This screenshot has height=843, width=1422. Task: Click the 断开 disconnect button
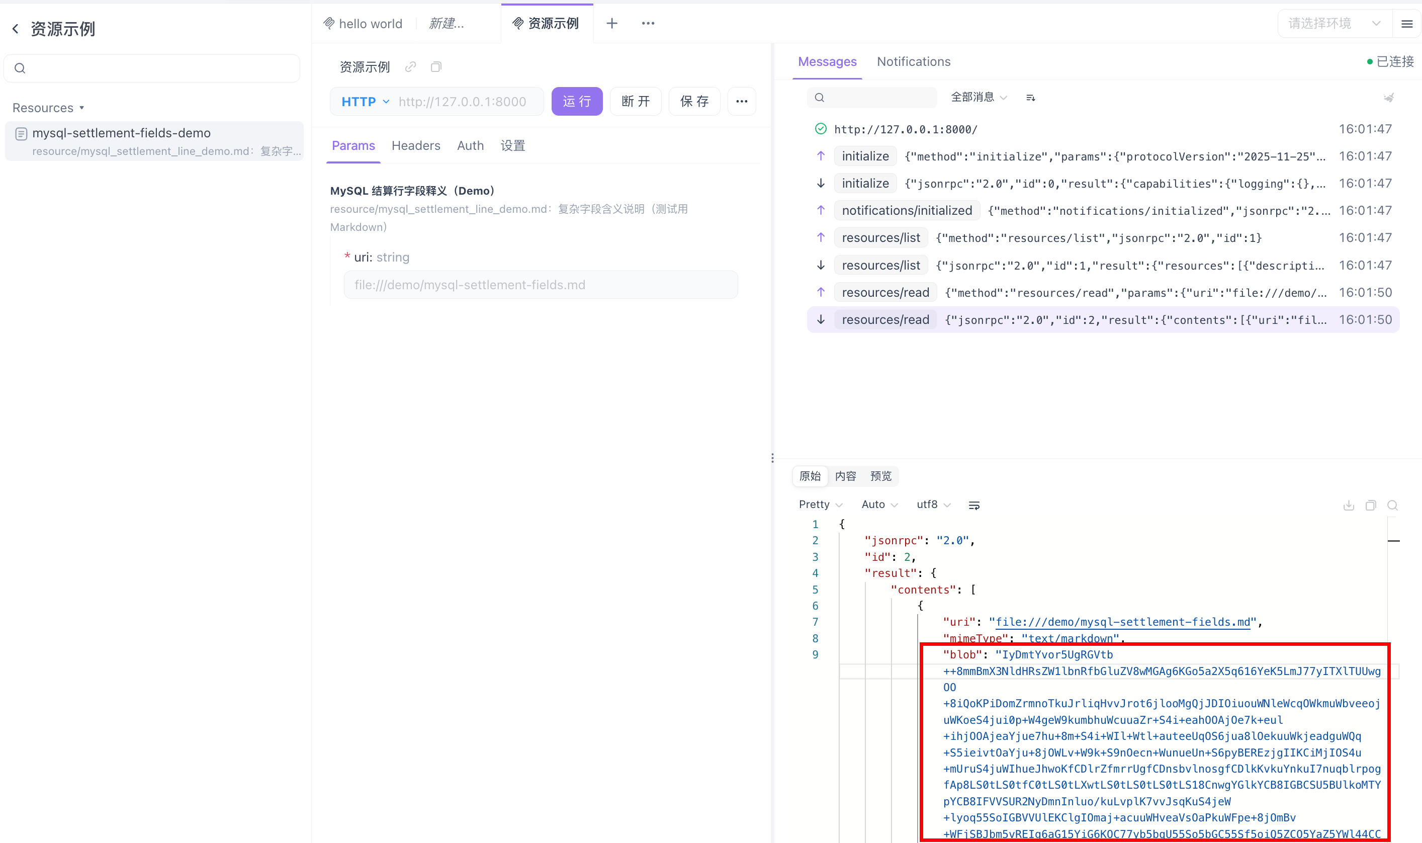pyautogui.click(x=636, y=102)
